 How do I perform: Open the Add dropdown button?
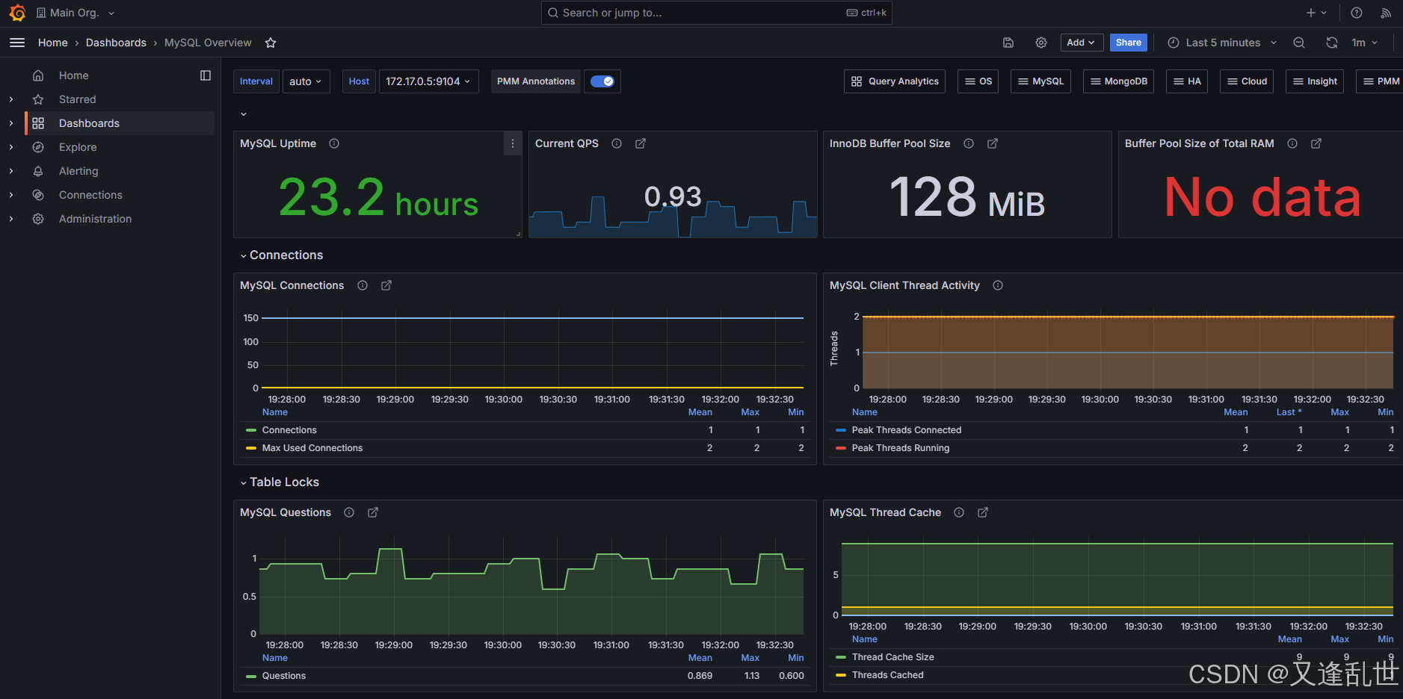coord(1081,43)
